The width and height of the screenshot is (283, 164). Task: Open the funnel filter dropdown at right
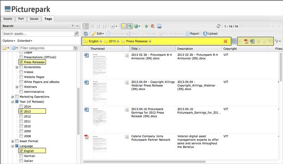coord(278,41)
